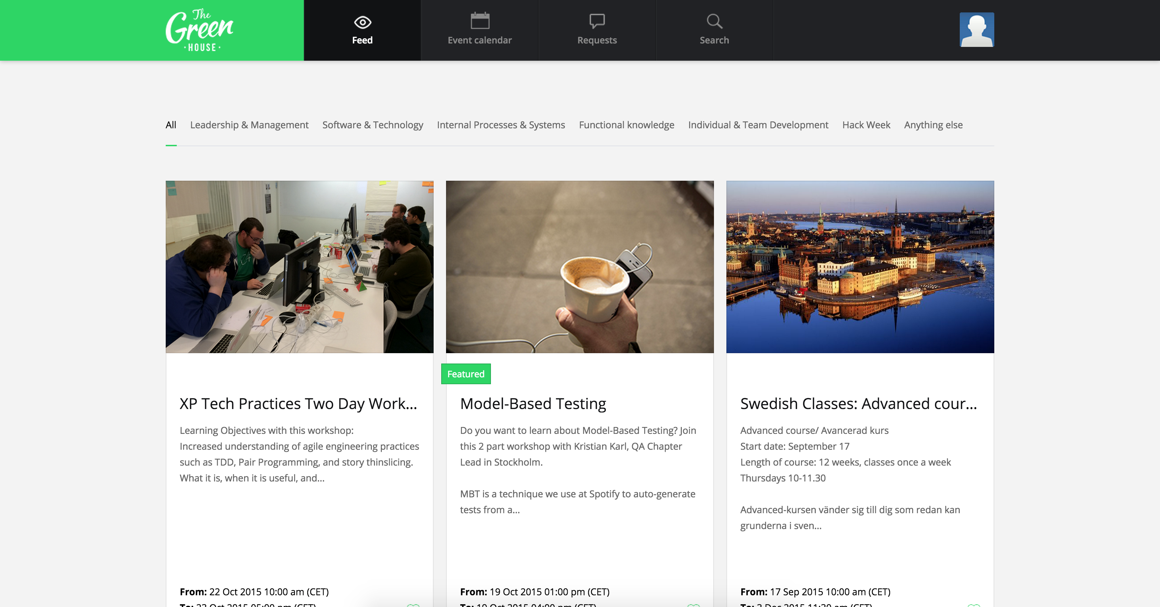Click the office workshop photo thumbnail

click(x=299, y=267)
